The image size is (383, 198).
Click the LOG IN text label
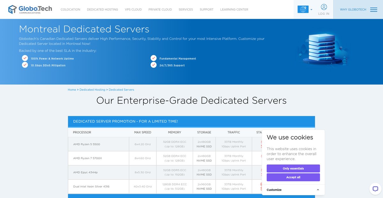click(x=324, y=14)
